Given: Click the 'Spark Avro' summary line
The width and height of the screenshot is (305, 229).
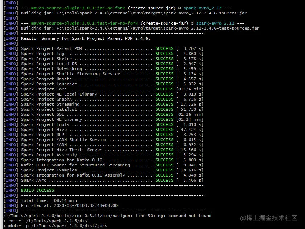Looking at the screenshot, I should click(103, 180).
